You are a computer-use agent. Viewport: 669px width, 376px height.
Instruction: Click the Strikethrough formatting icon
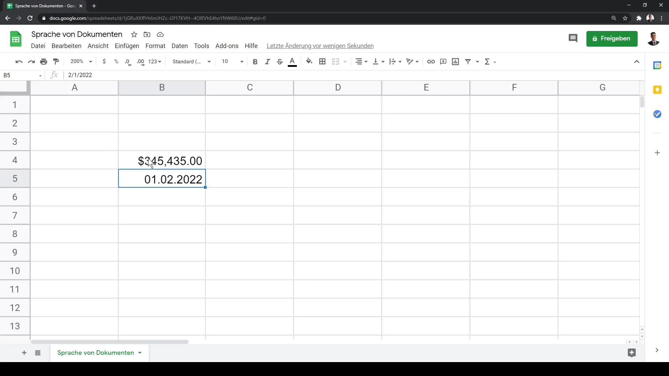(x=280, y=62)
